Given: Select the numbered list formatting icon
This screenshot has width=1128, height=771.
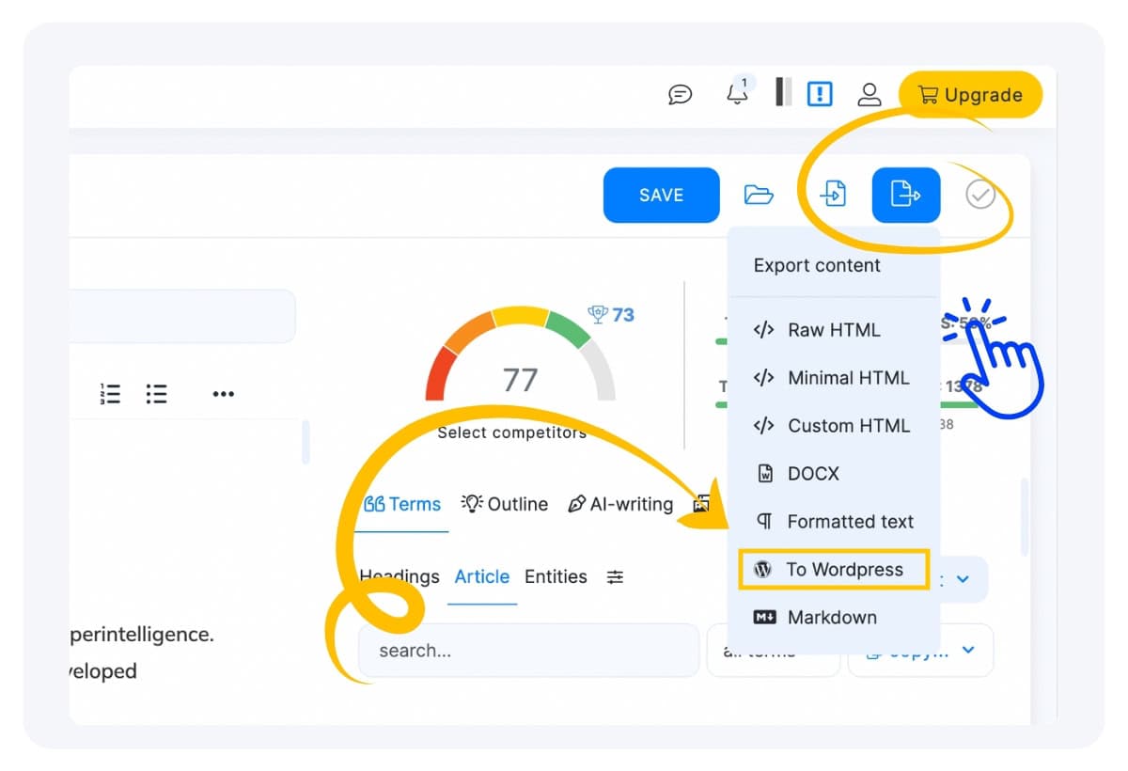Looking at the screenshot, I should [110, 394].
